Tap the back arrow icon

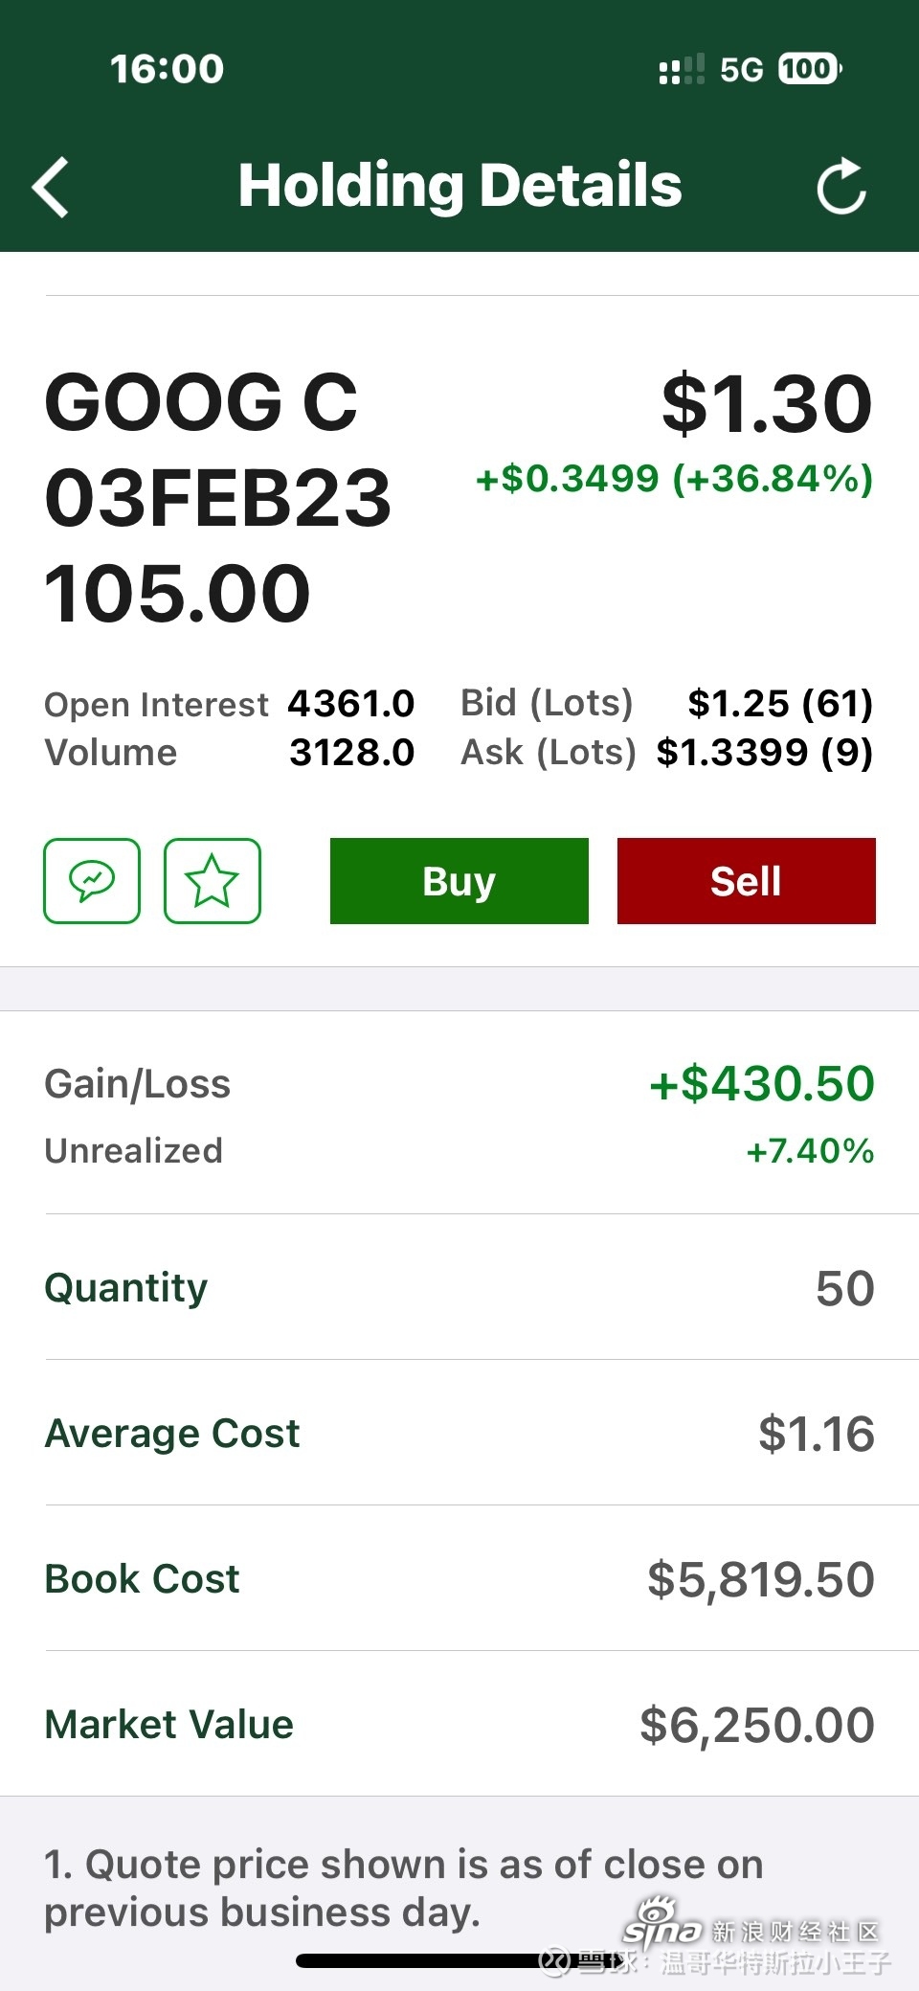tap(52, 187)
